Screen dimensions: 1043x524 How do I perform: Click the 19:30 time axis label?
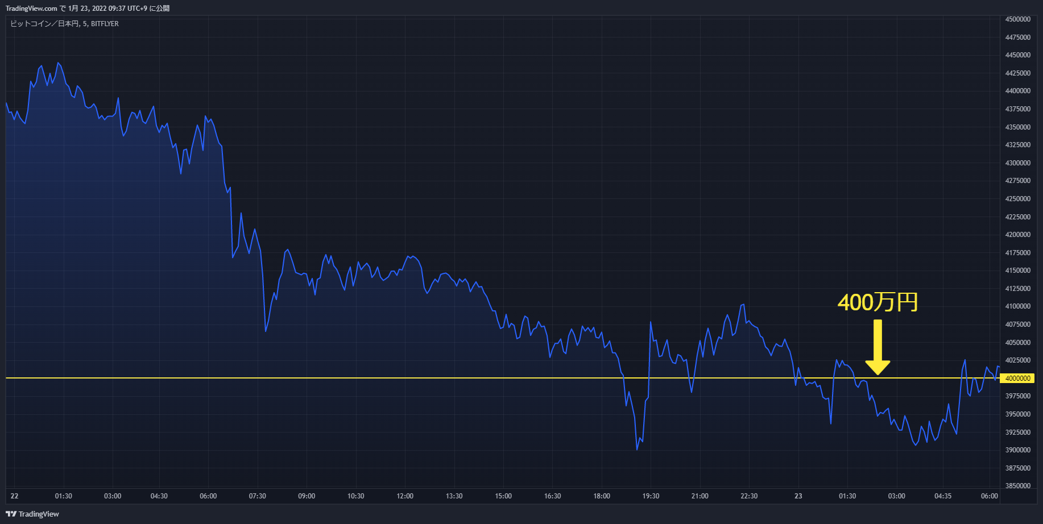pos(651,496)
